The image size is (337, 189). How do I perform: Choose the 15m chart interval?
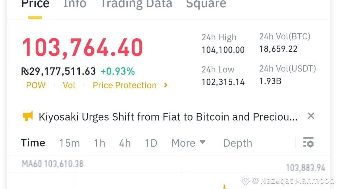69,143
